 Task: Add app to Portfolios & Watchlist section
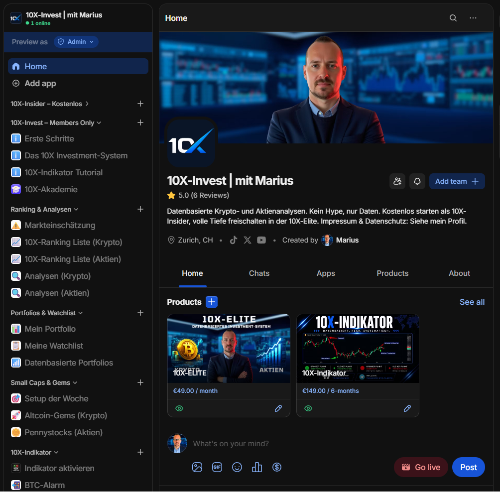[140, 313]
